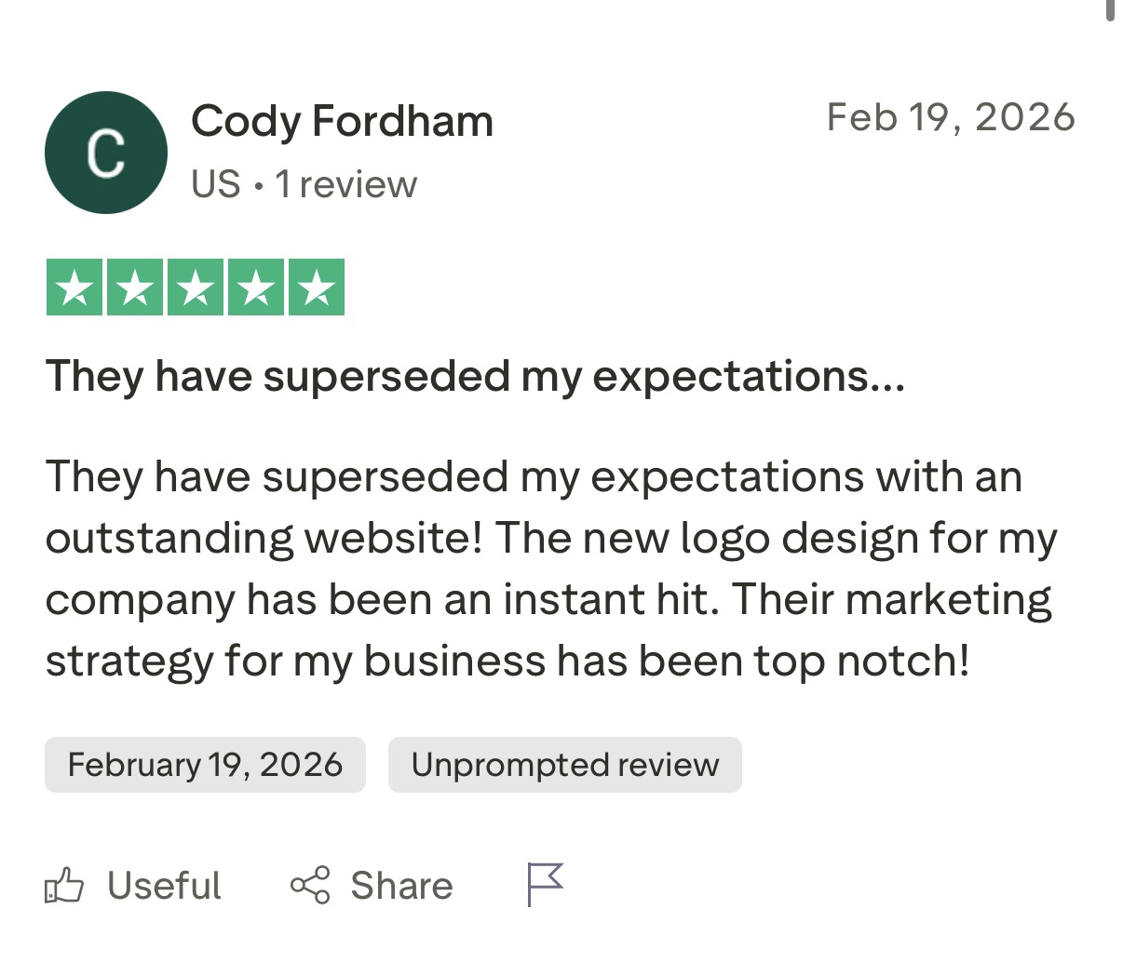Click the fourth green star
Screen dimensions: 1123x976
coord(256,287)
